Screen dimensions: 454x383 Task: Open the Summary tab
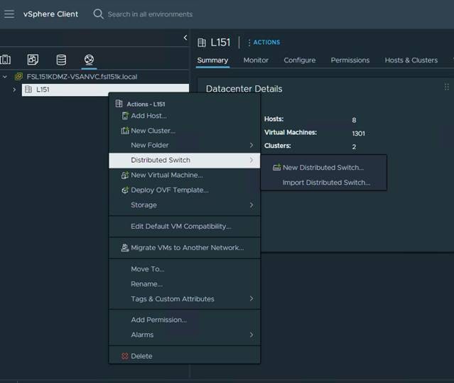[x=212, y=60]
